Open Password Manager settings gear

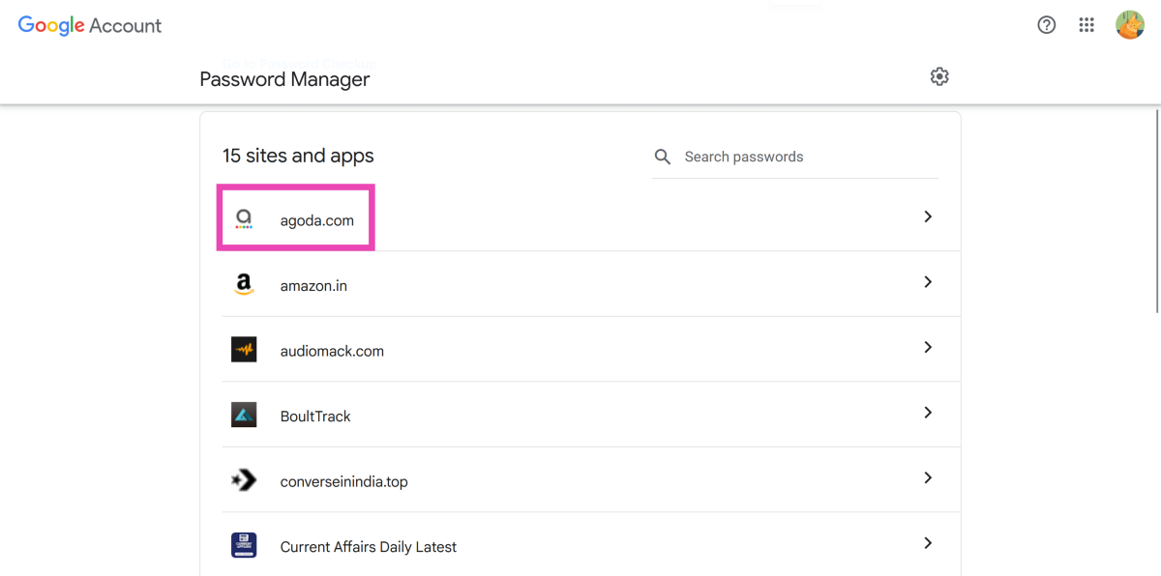939,76
